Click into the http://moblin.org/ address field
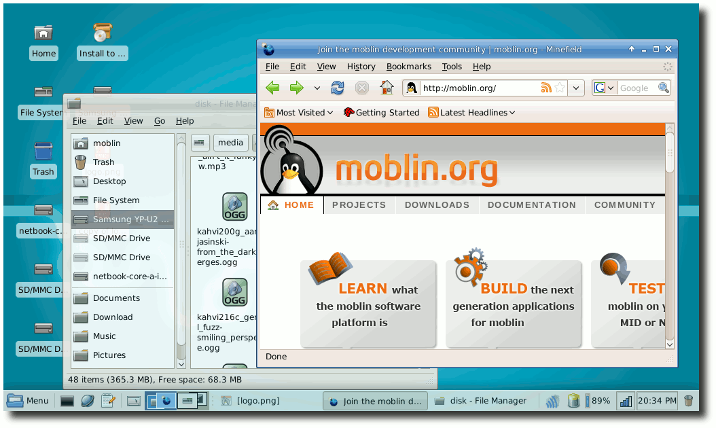 480,88
